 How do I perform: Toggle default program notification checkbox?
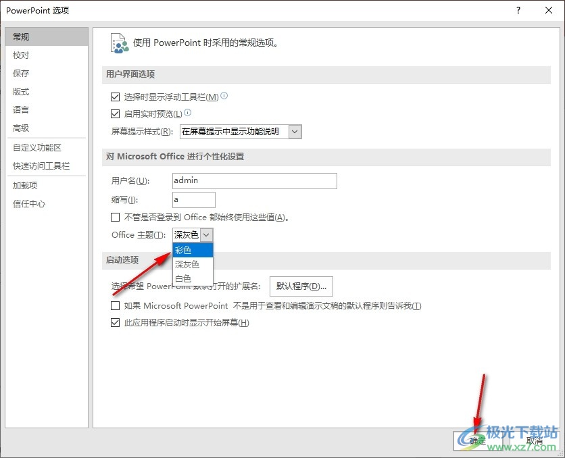tap(116, 306)
